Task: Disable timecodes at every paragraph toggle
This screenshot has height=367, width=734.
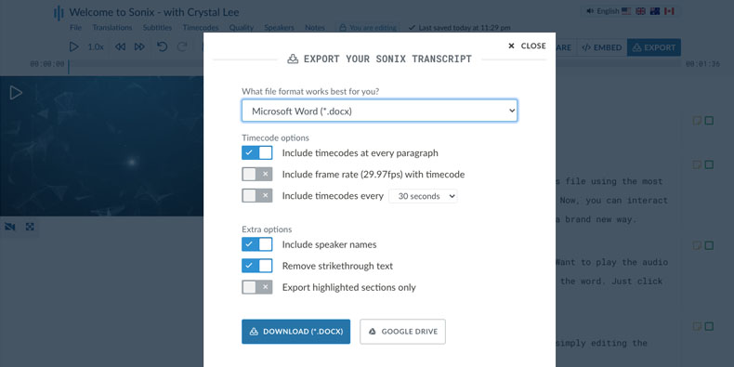Action: click(x=257, y=153)
